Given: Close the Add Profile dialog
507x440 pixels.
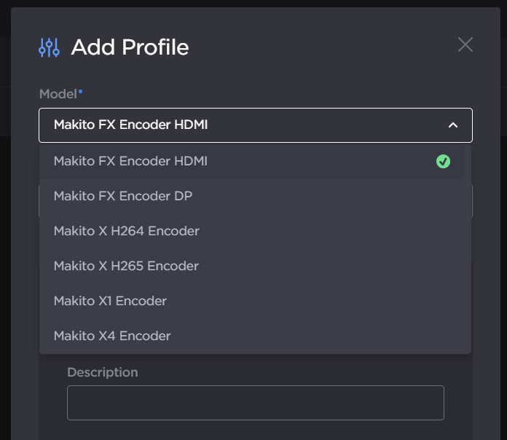Looking at the screenshot, I should pos(465,44).
